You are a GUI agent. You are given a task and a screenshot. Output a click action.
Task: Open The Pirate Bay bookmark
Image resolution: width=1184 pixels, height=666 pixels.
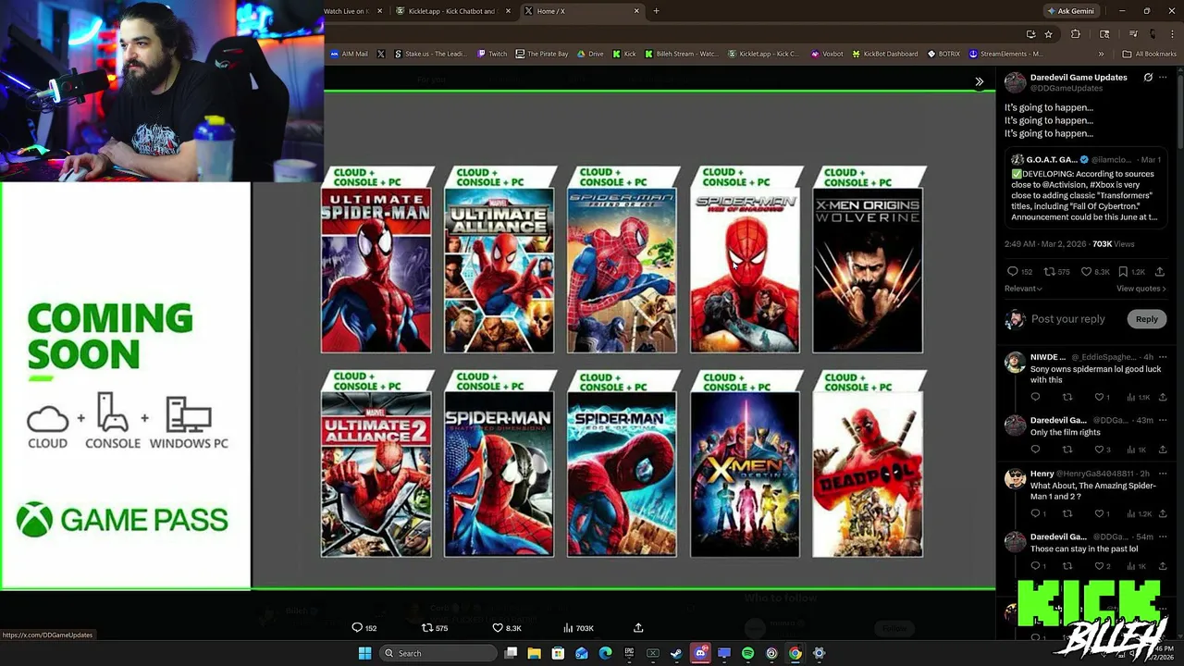pyautogui.click(x=542, y=54)
